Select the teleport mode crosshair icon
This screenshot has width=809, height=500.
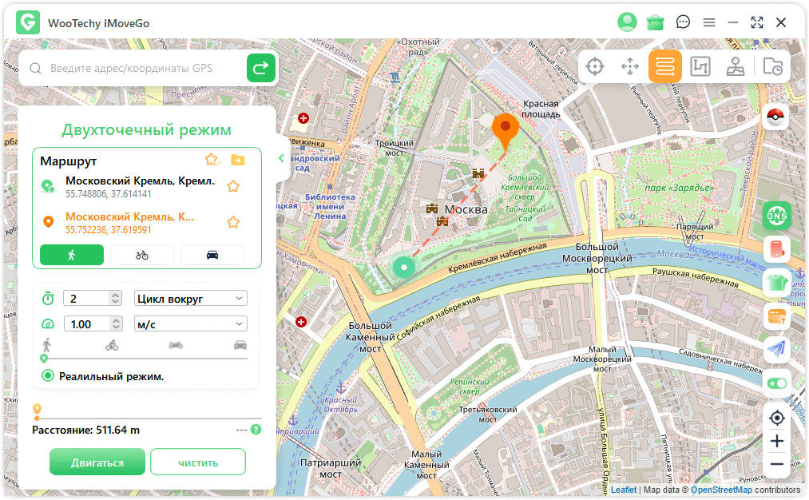595,66
